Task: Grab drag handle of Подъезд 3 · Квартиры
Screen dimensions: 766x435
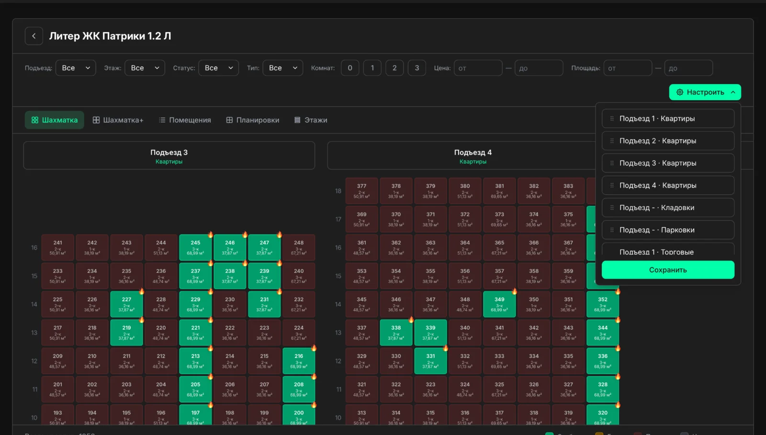Action: (x=612, y=163)
